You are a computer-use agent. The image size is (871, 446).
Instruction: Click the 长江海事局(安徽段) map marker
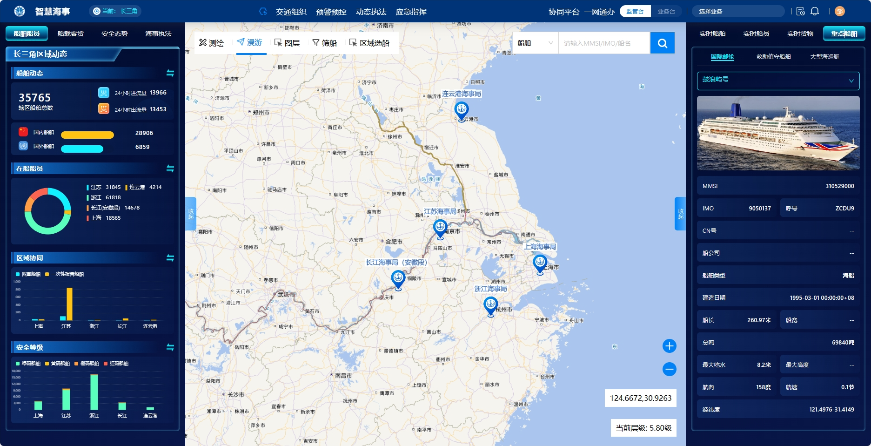tap(398, 280)
